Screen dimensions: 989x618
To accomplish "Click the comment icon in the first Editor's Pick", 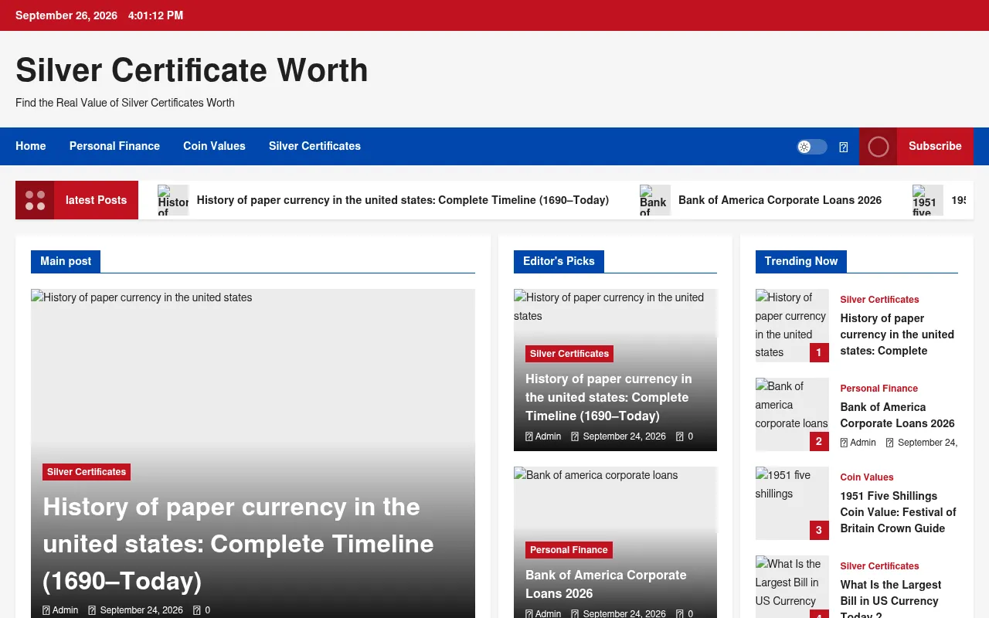I will [x=679, y=436].
